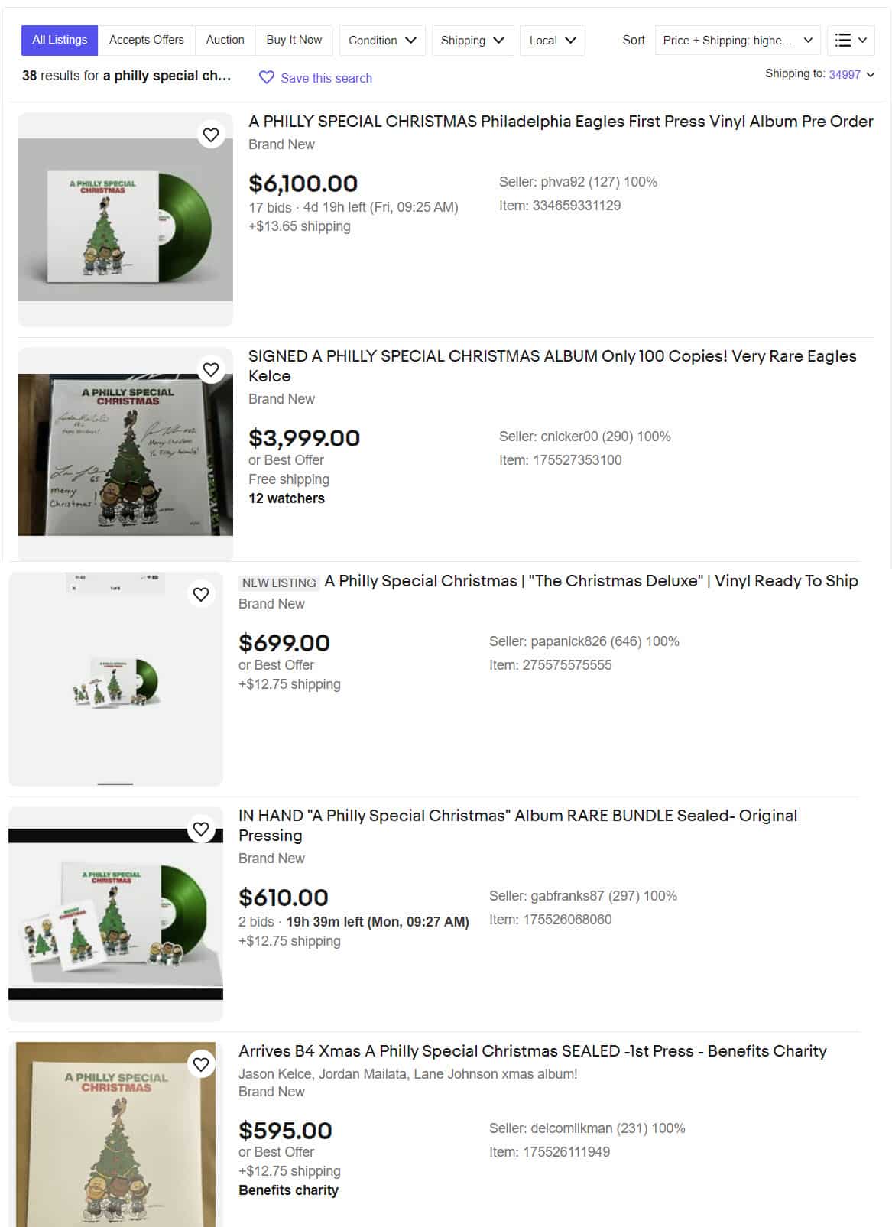Open the IN HAND RARE BUNDLE listing title
This screenshot has width=892, height=1227.
tap(517, 826)
